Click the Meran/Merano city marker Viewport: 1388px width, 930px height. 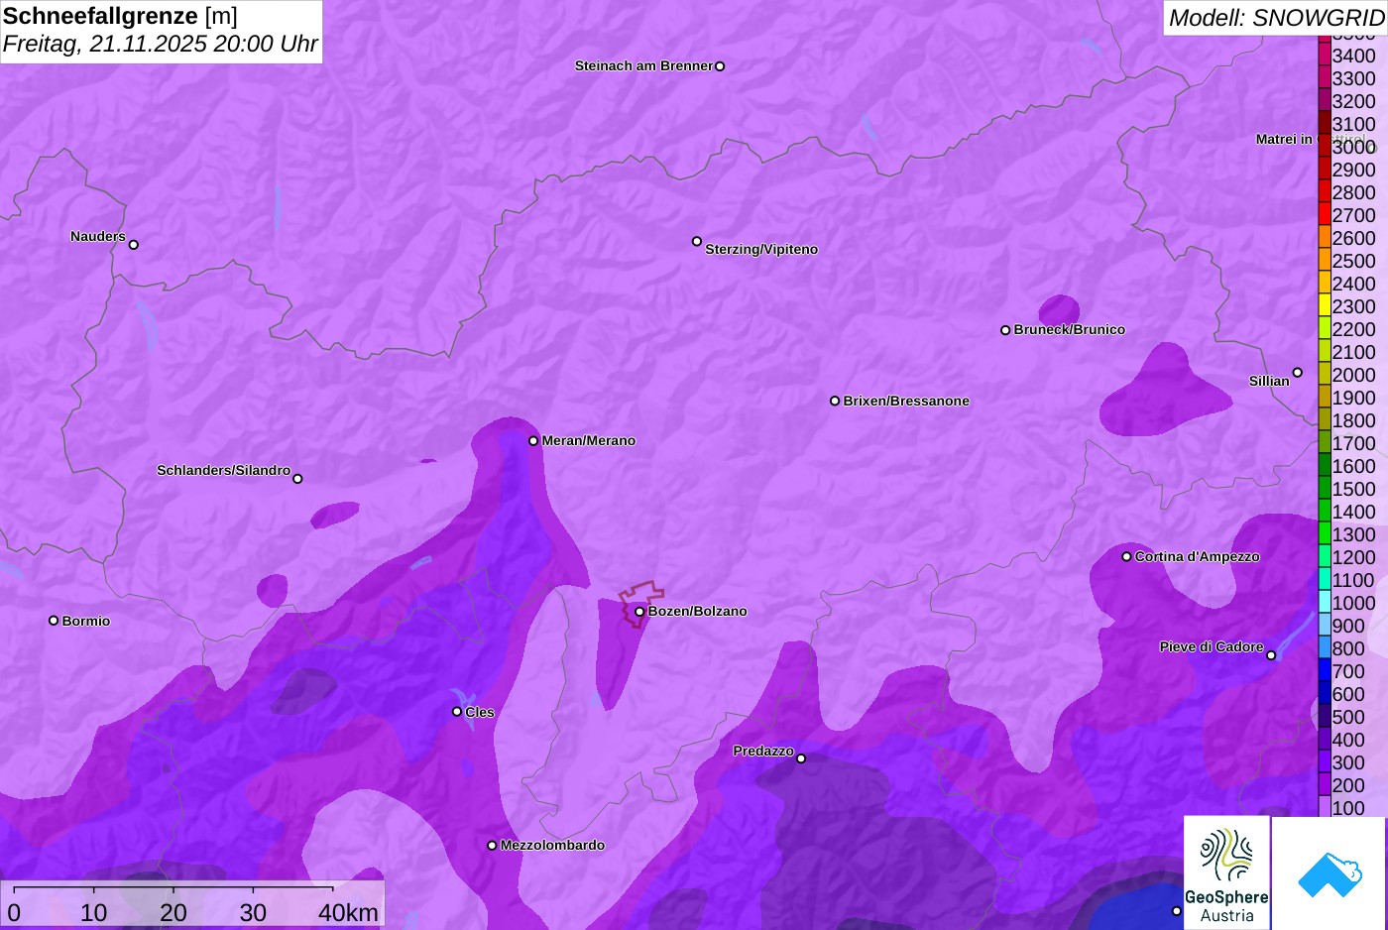tap(533, 441)
